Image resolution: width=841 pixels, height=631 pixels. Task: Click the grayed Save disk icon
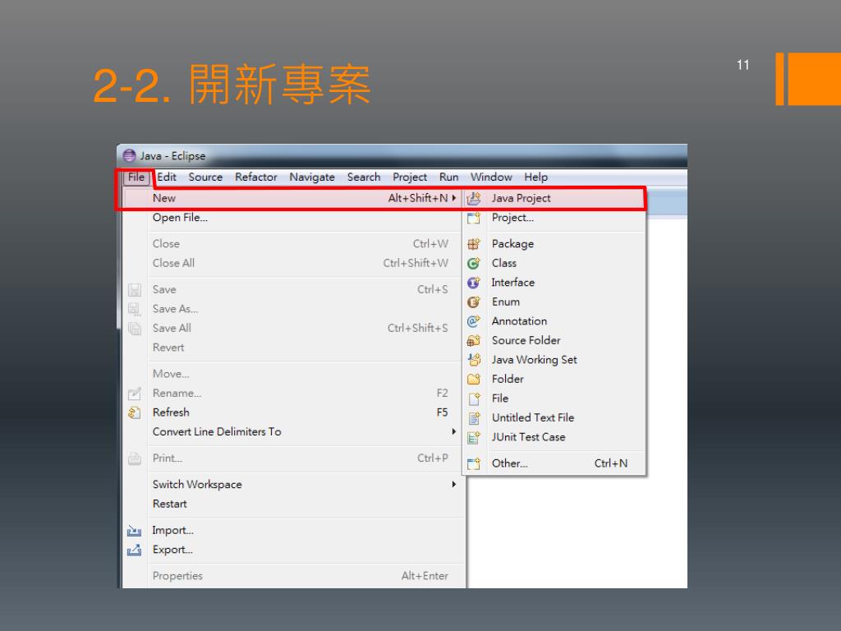(x=134, y=290)
